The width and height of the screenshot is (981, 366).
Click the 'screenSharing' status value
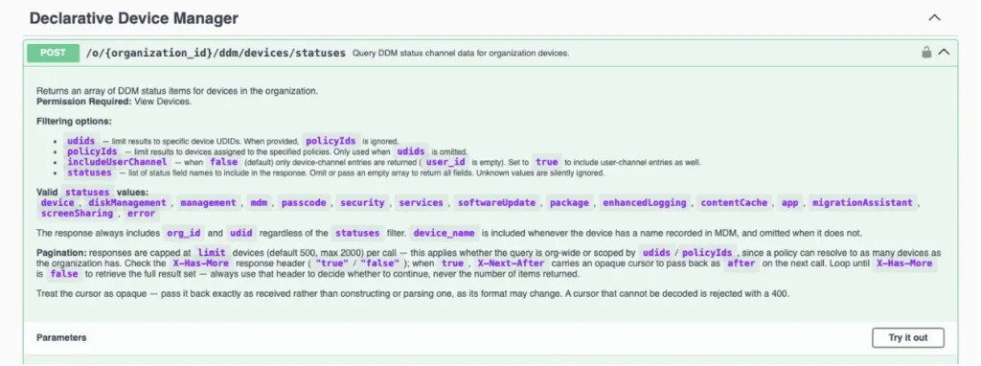[77, 214]
